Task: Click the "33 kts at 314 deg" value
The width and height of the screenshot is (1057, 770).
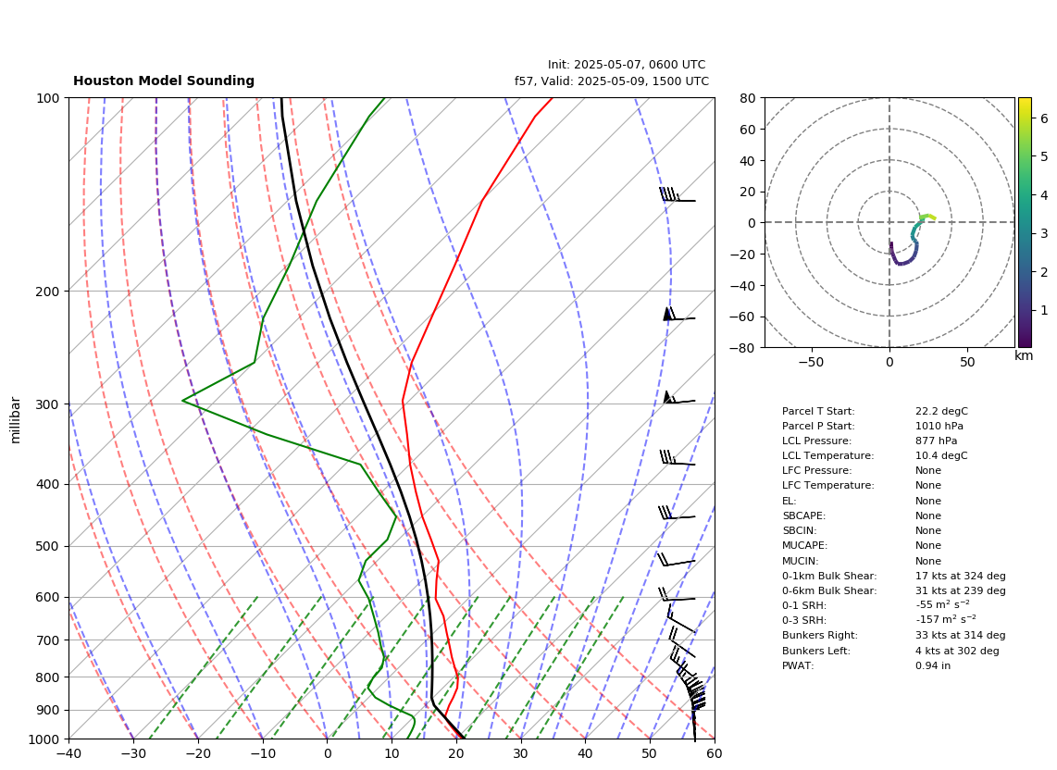Action: click(961, 635)
